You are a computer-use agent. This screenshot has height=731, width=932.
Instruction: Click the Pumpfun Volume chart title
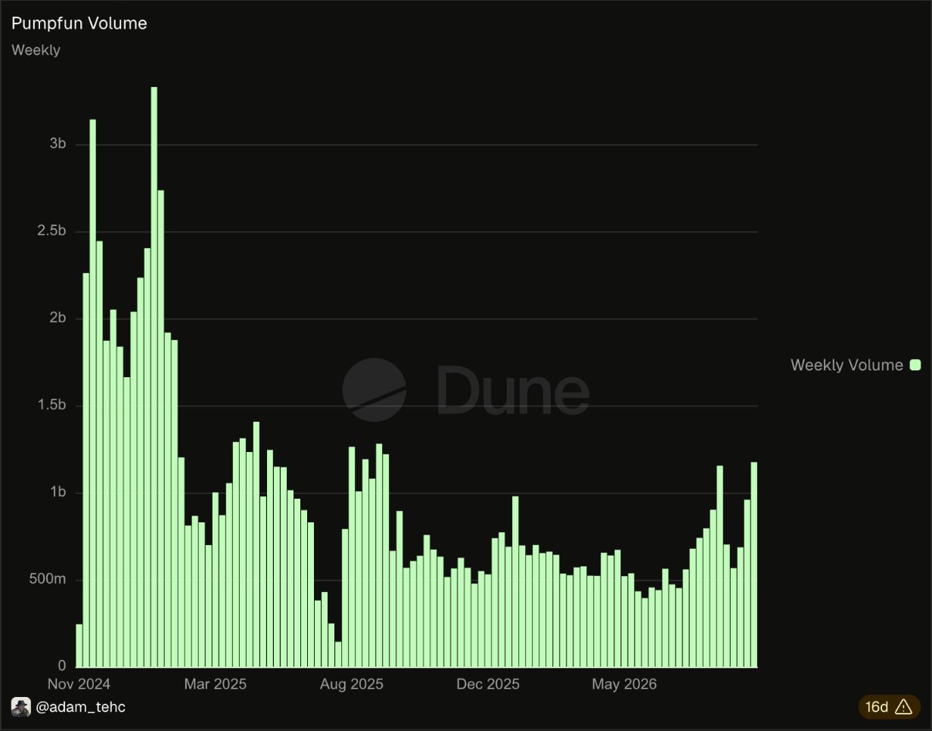(x=79, y=23)
